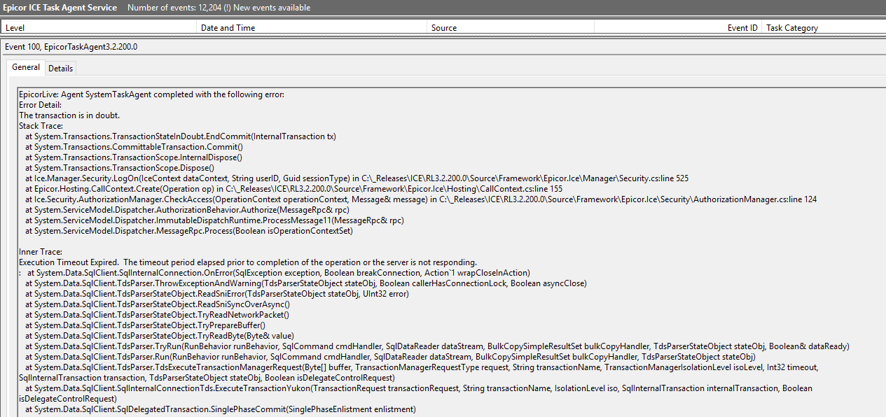Switch to the Details tab
Image resolution: width=886 pixels, height=417 pixels.
pos(61,68)
